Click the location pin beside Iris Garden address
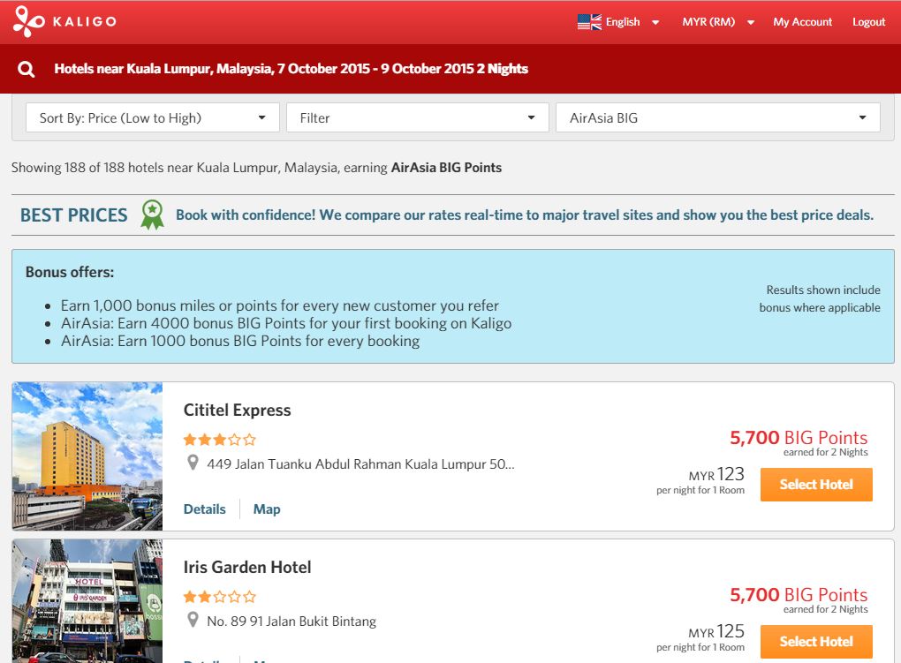This screenshot has height=663, width=901. click(x=192, y=620)
